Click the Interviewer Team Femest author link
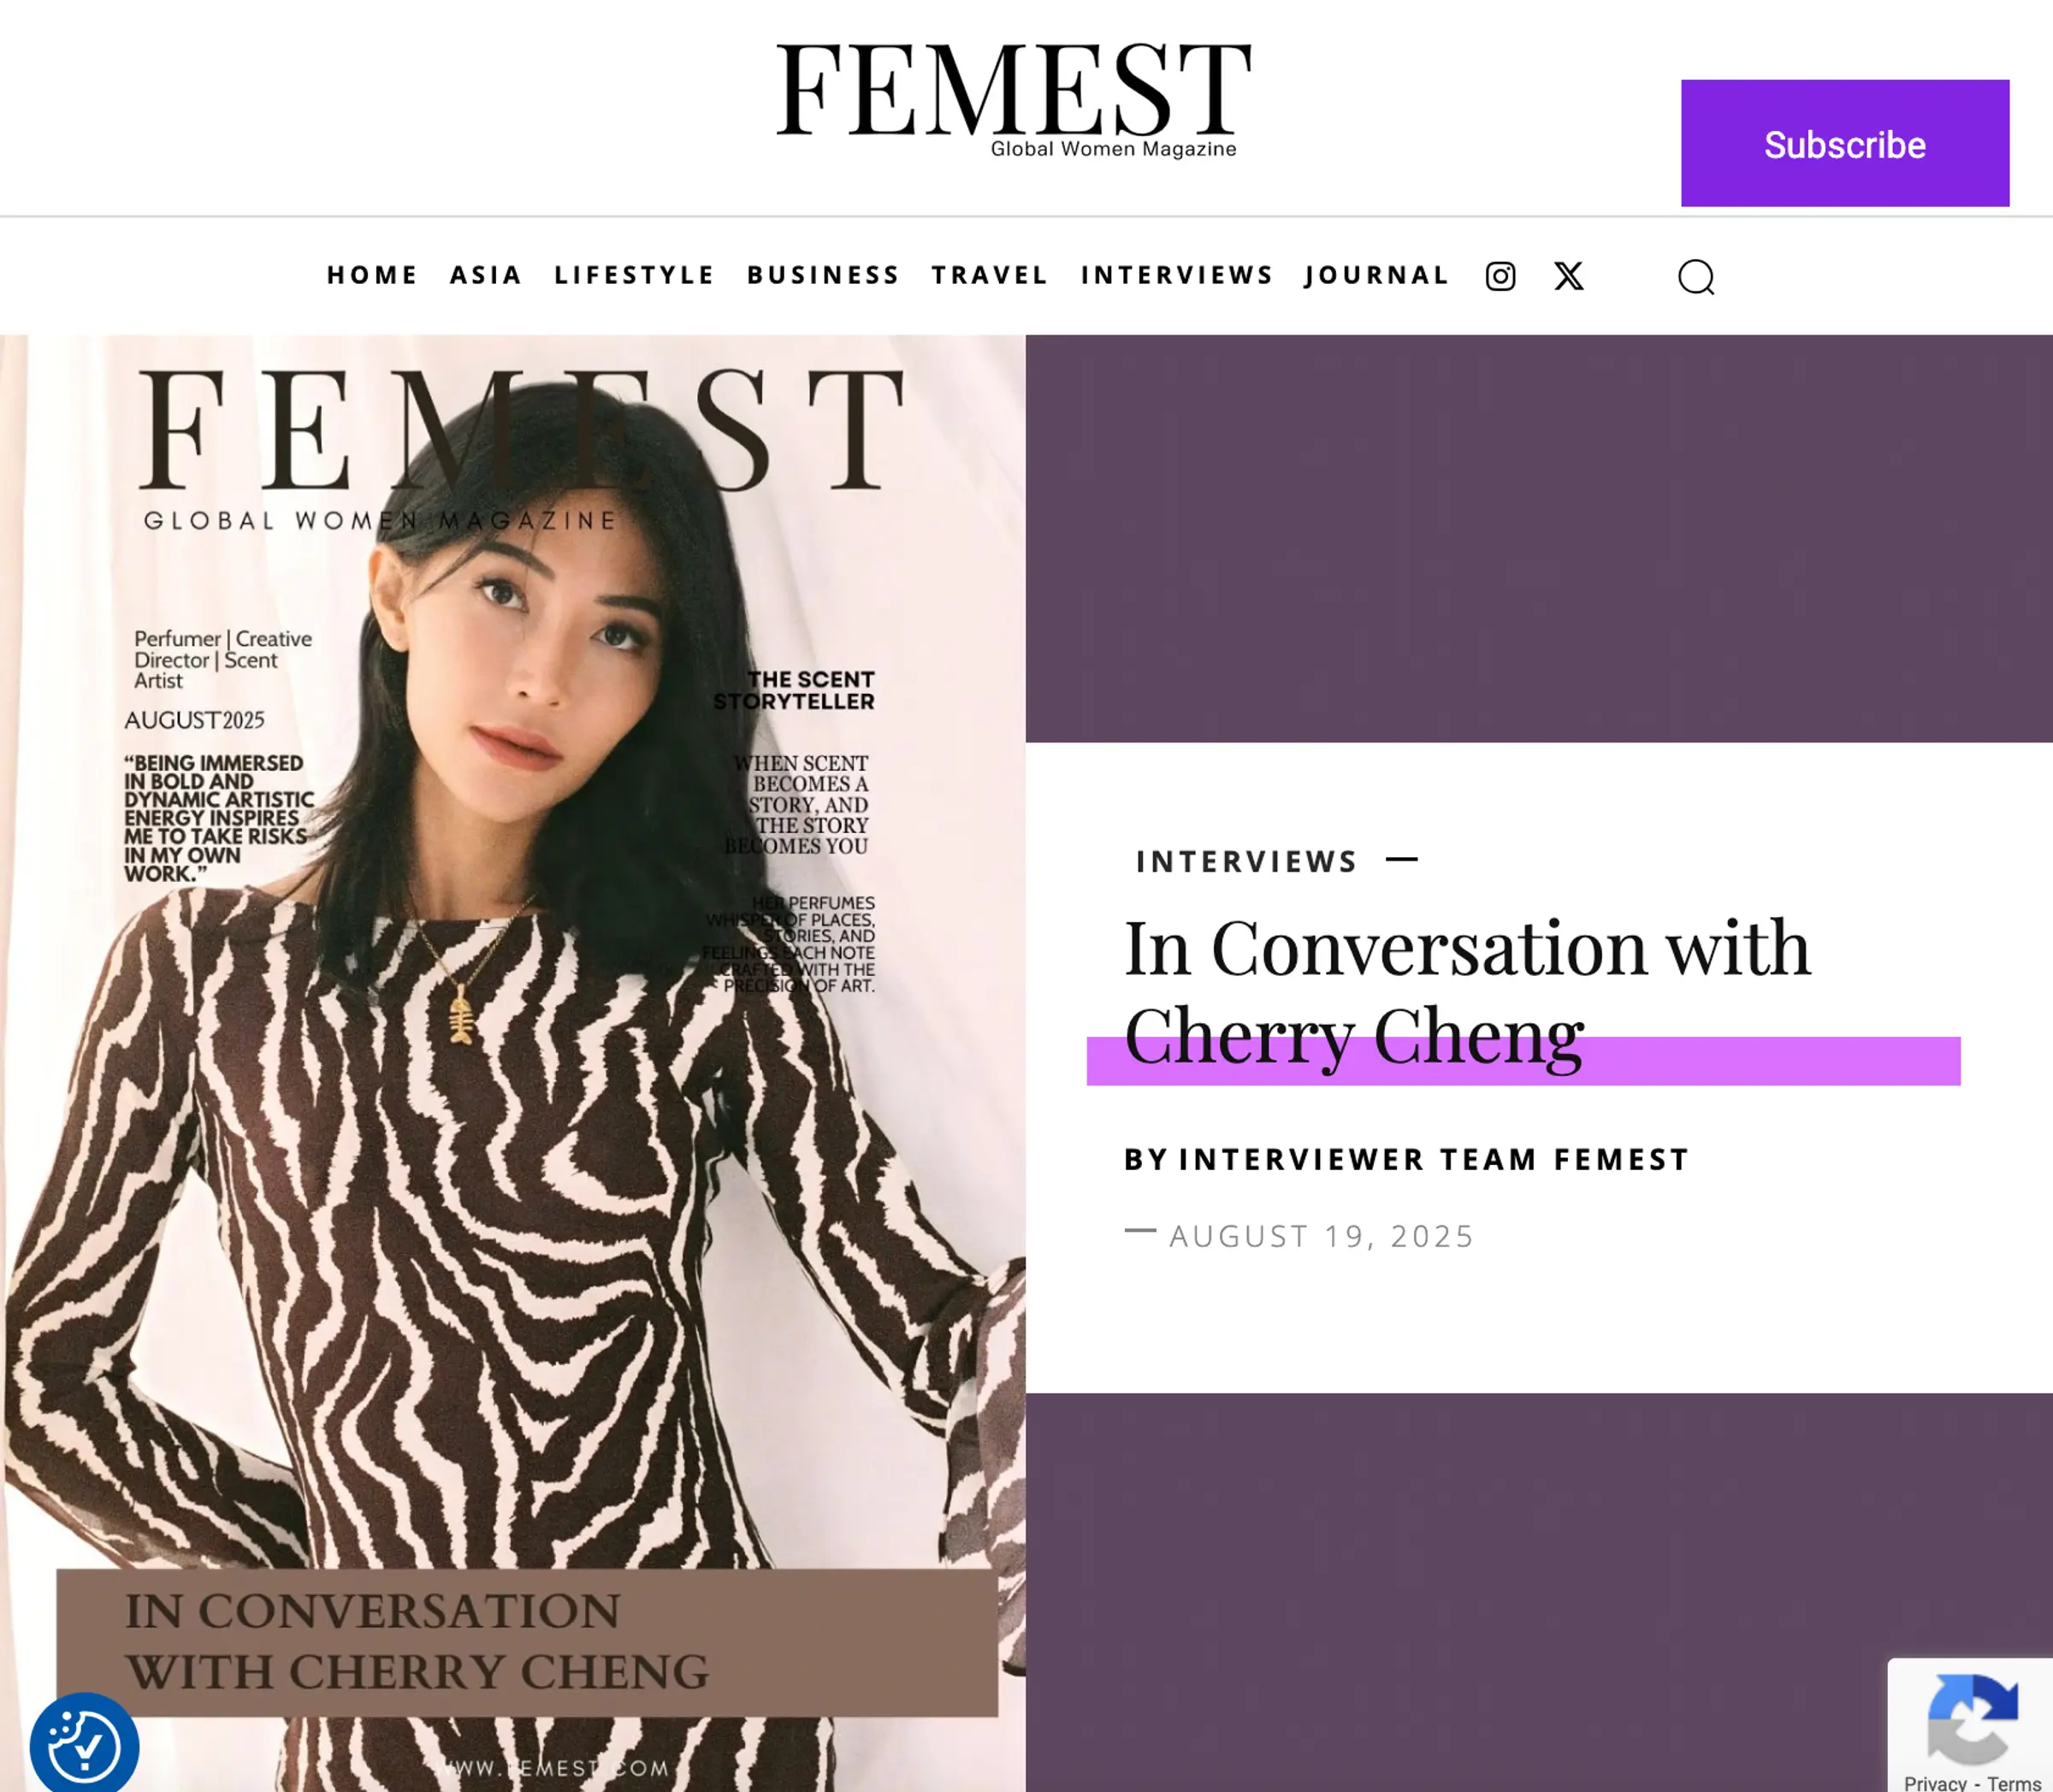2053x1792 pixels. (x=1434, y=1159)
